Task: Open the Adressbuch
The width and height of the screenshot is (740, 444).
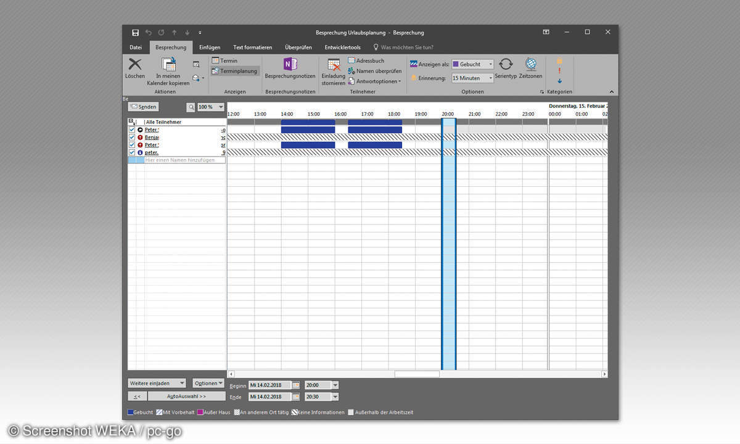Action: point(366,61)
